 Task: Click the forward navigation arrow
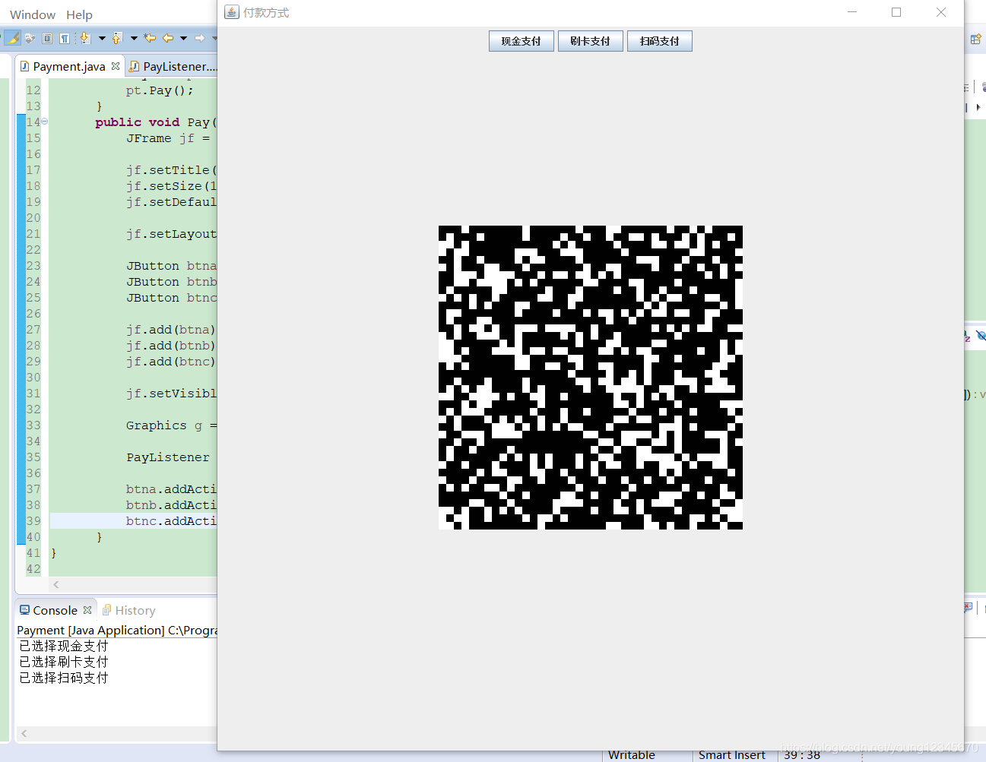click(x=199, y=38)
